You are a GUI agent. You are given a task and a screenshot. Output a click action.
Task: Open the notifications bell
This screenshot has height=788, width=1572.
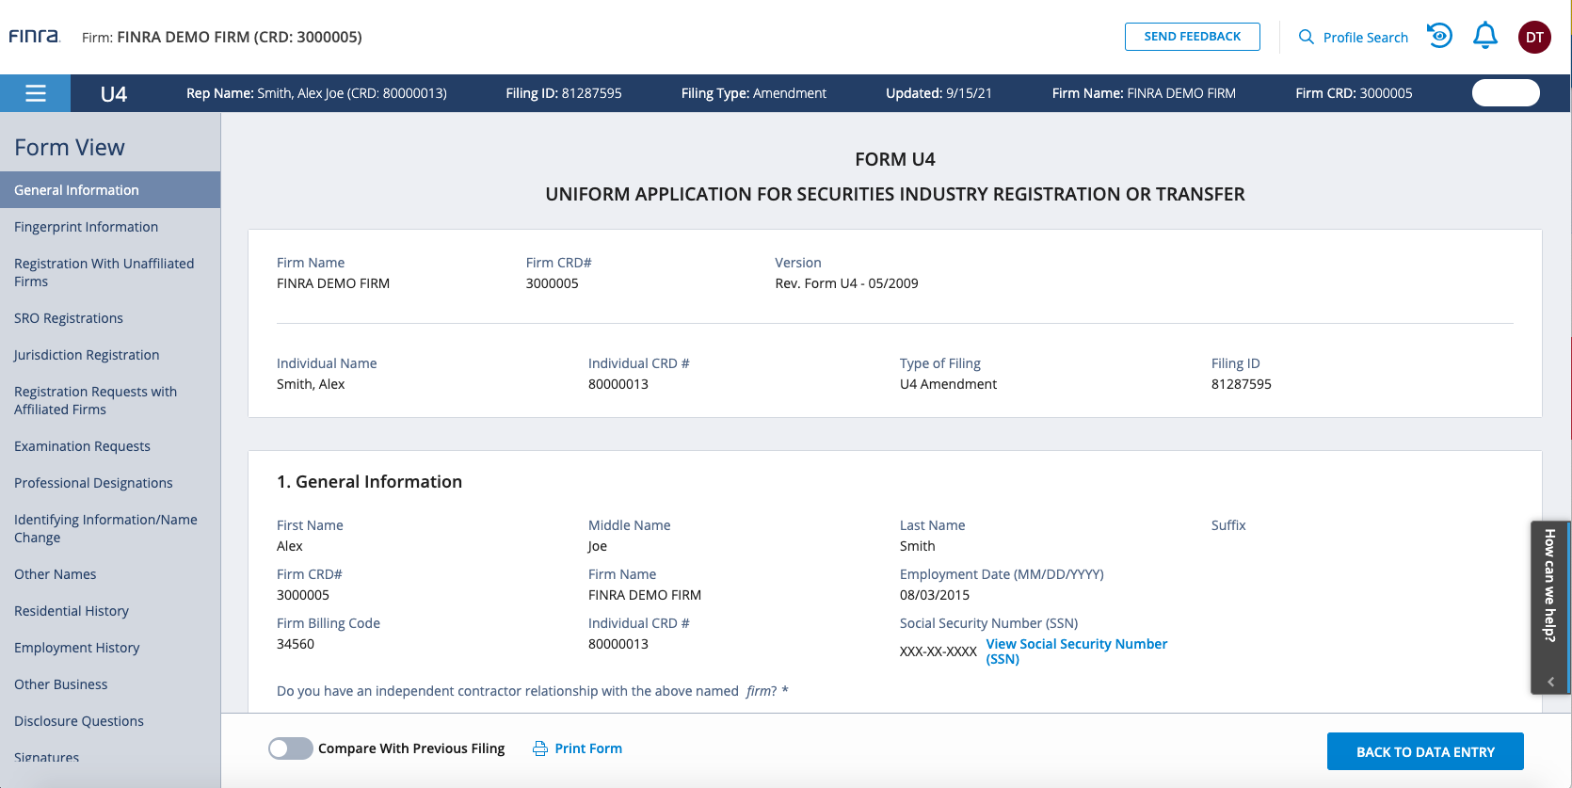1484,37
